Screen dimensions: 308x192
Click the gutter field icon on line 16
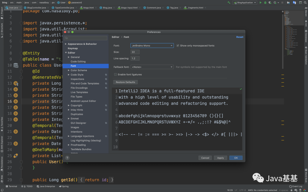pyautogui.click(x=15, y=102)
